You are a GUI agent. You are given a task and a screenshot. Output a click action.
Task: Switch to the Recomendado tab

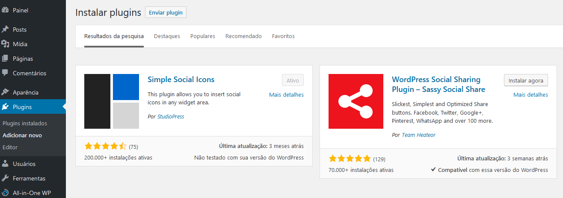click(243, 36)
